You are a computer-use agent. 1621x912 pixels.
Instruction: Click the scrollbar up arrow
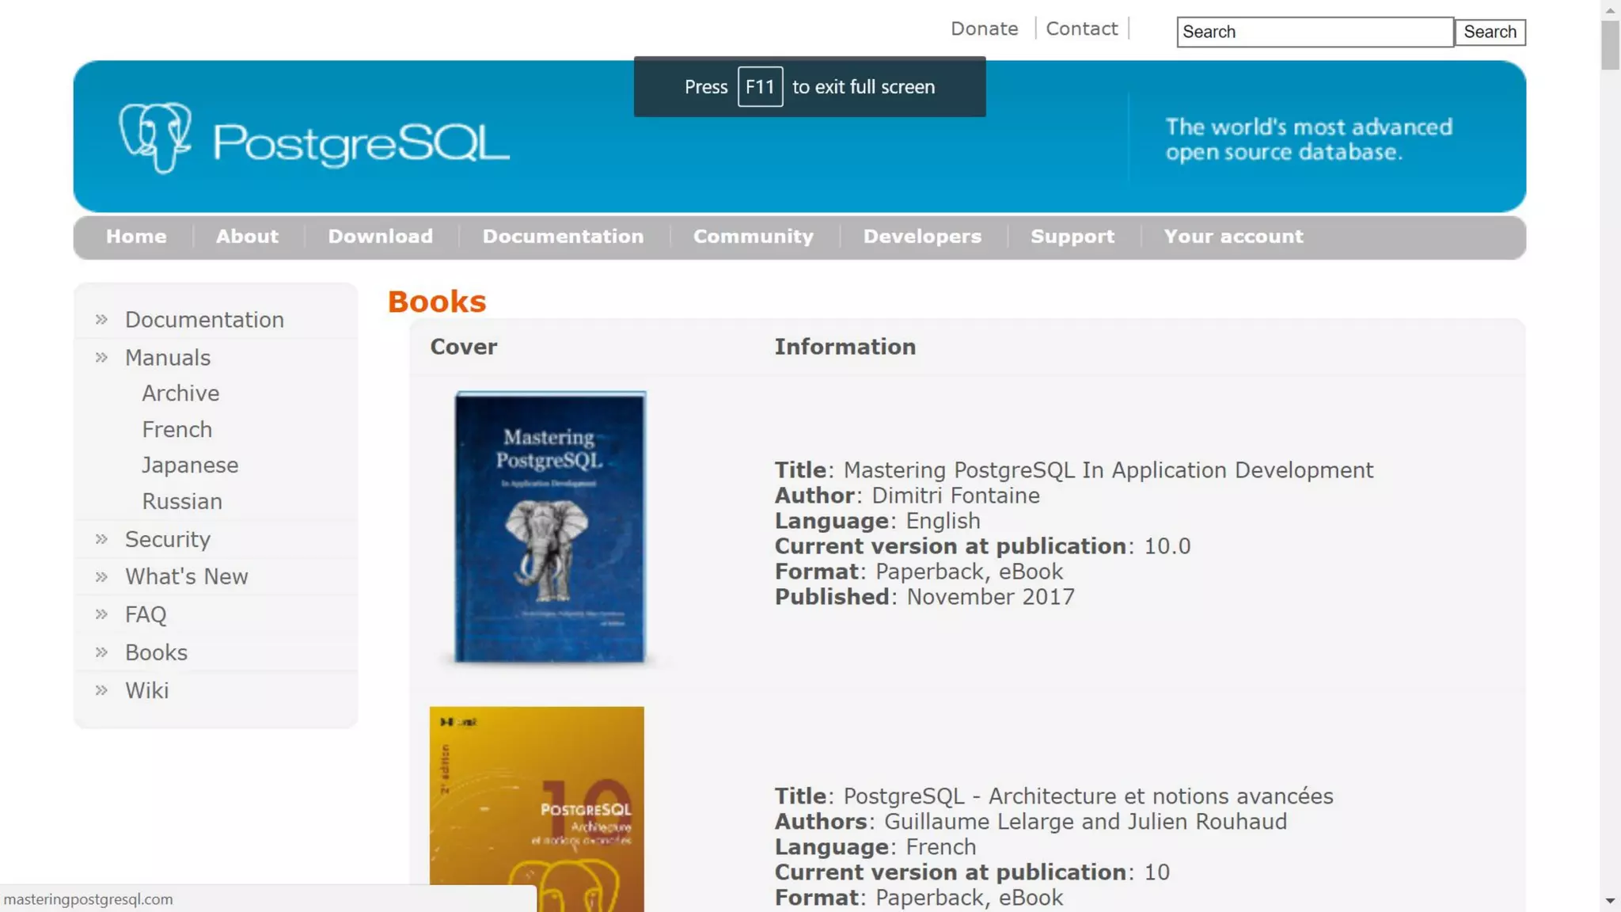(1610, 10)
